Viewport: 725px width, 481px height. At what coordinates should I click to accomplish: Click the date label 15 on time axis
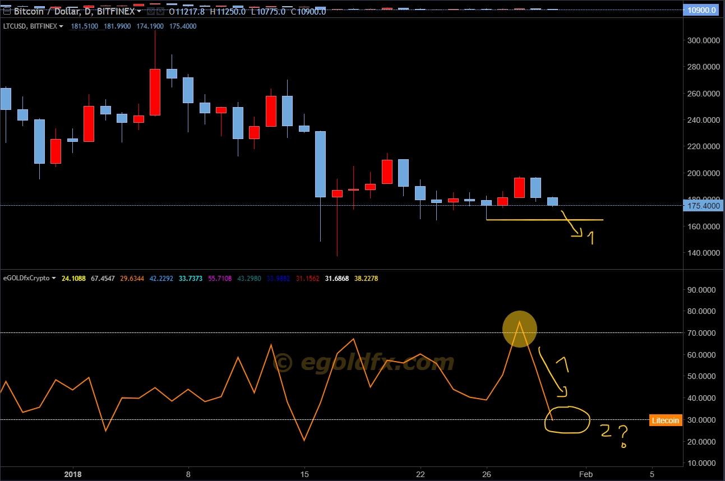(x=304, y=474)
